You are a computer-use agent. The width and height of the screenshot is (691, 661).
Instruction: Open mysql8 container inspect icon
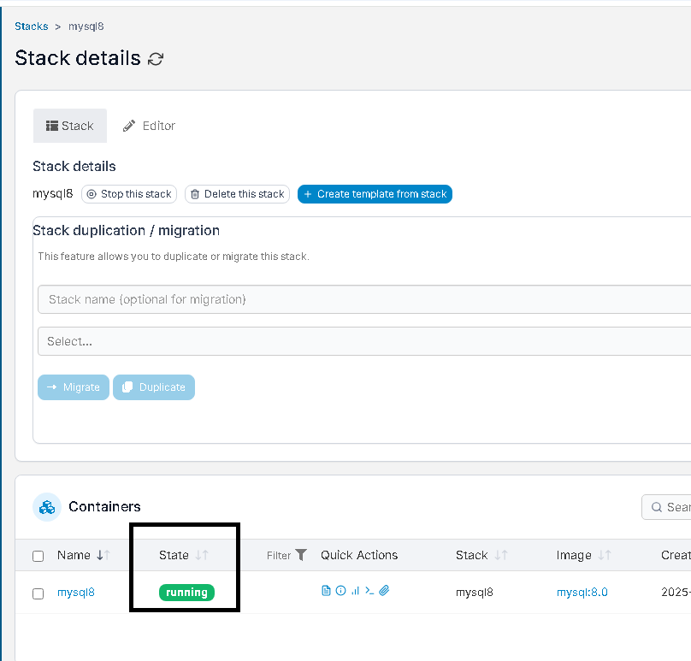[x=340, y=591]
